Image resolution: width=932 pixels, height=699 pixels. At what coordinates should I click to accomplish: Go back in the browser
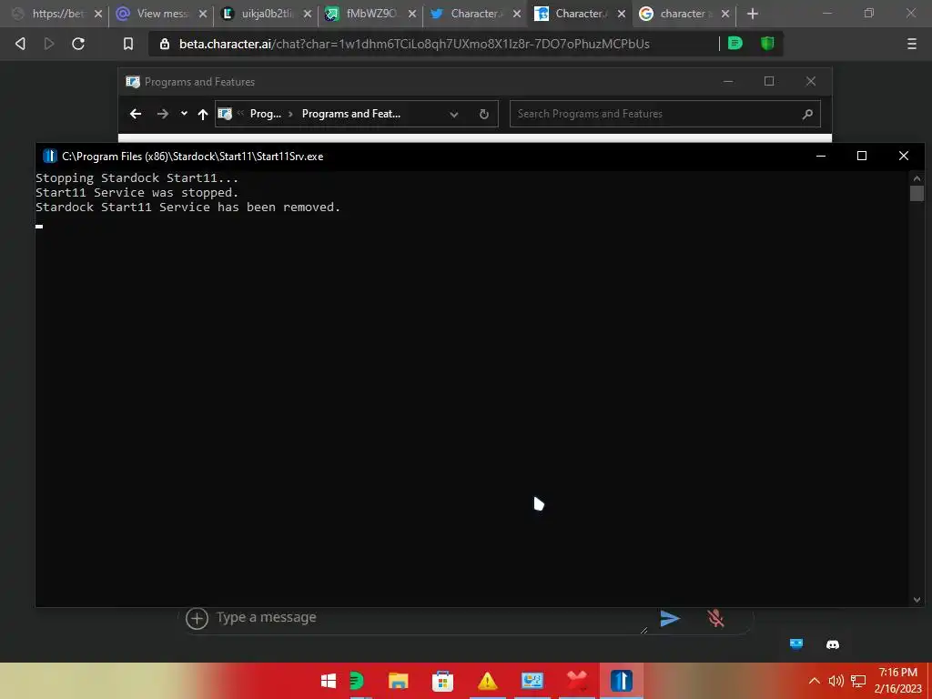point(20,44)
